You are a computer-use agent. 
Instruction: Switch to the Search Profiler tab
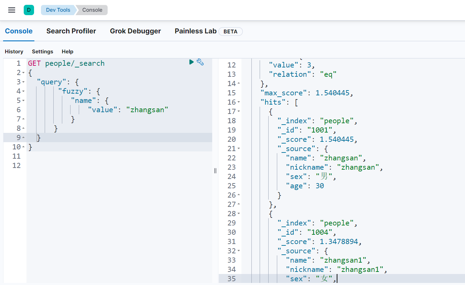click(71, 31)
